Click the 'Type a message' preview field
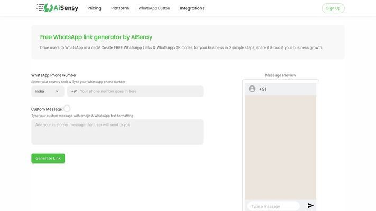This screenshot has width=376, height=211. coord(273,206)
